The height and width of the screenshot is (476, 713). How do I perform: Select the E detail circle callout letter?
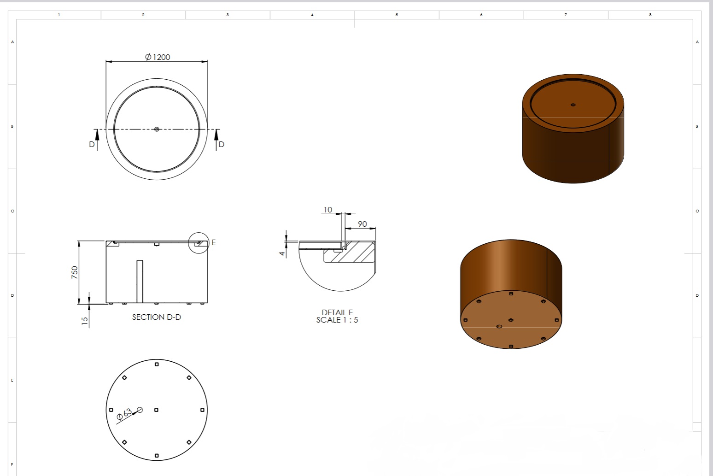point(214,242)
